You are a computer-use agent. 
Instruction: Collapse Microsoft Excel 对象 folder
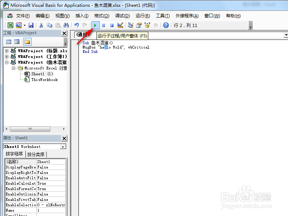point(13,68)
